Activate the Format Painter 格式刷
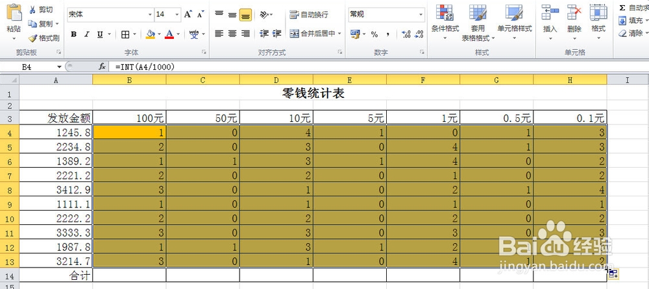The image size is (649, 289). pyautogui.click(x=44, y=38)
